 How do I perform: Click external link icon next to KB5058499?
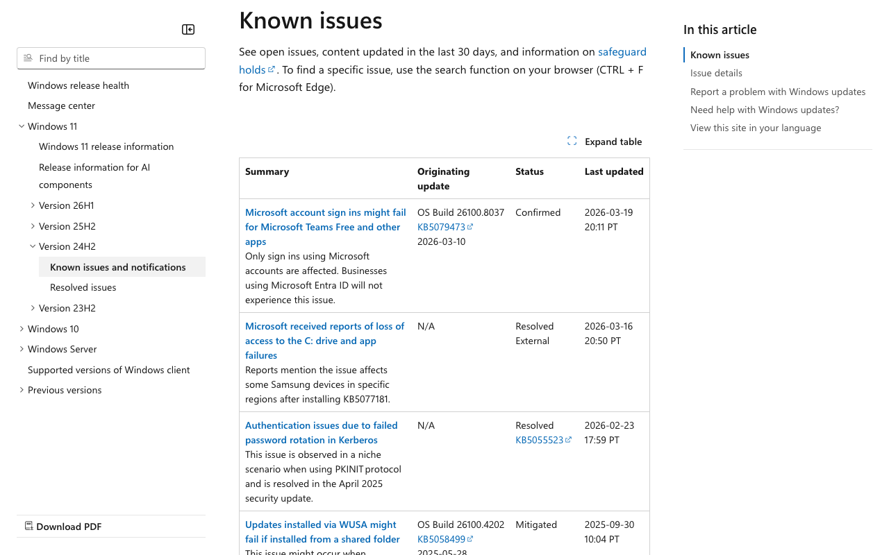click(471, 538)
